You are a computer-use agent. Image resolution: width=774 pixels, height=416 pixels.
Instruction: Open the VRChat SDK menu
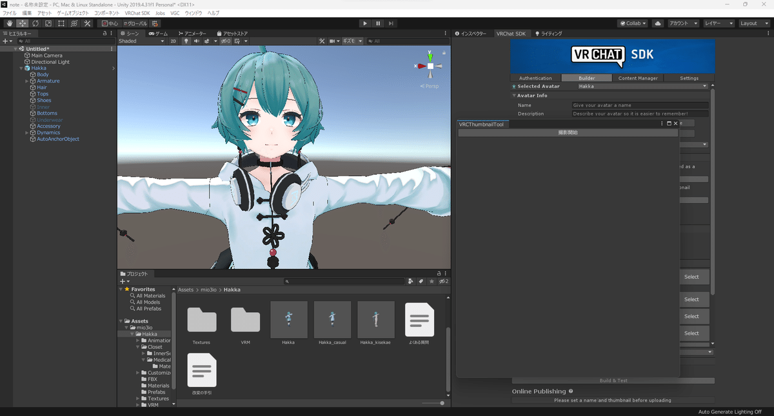[136, 13]
